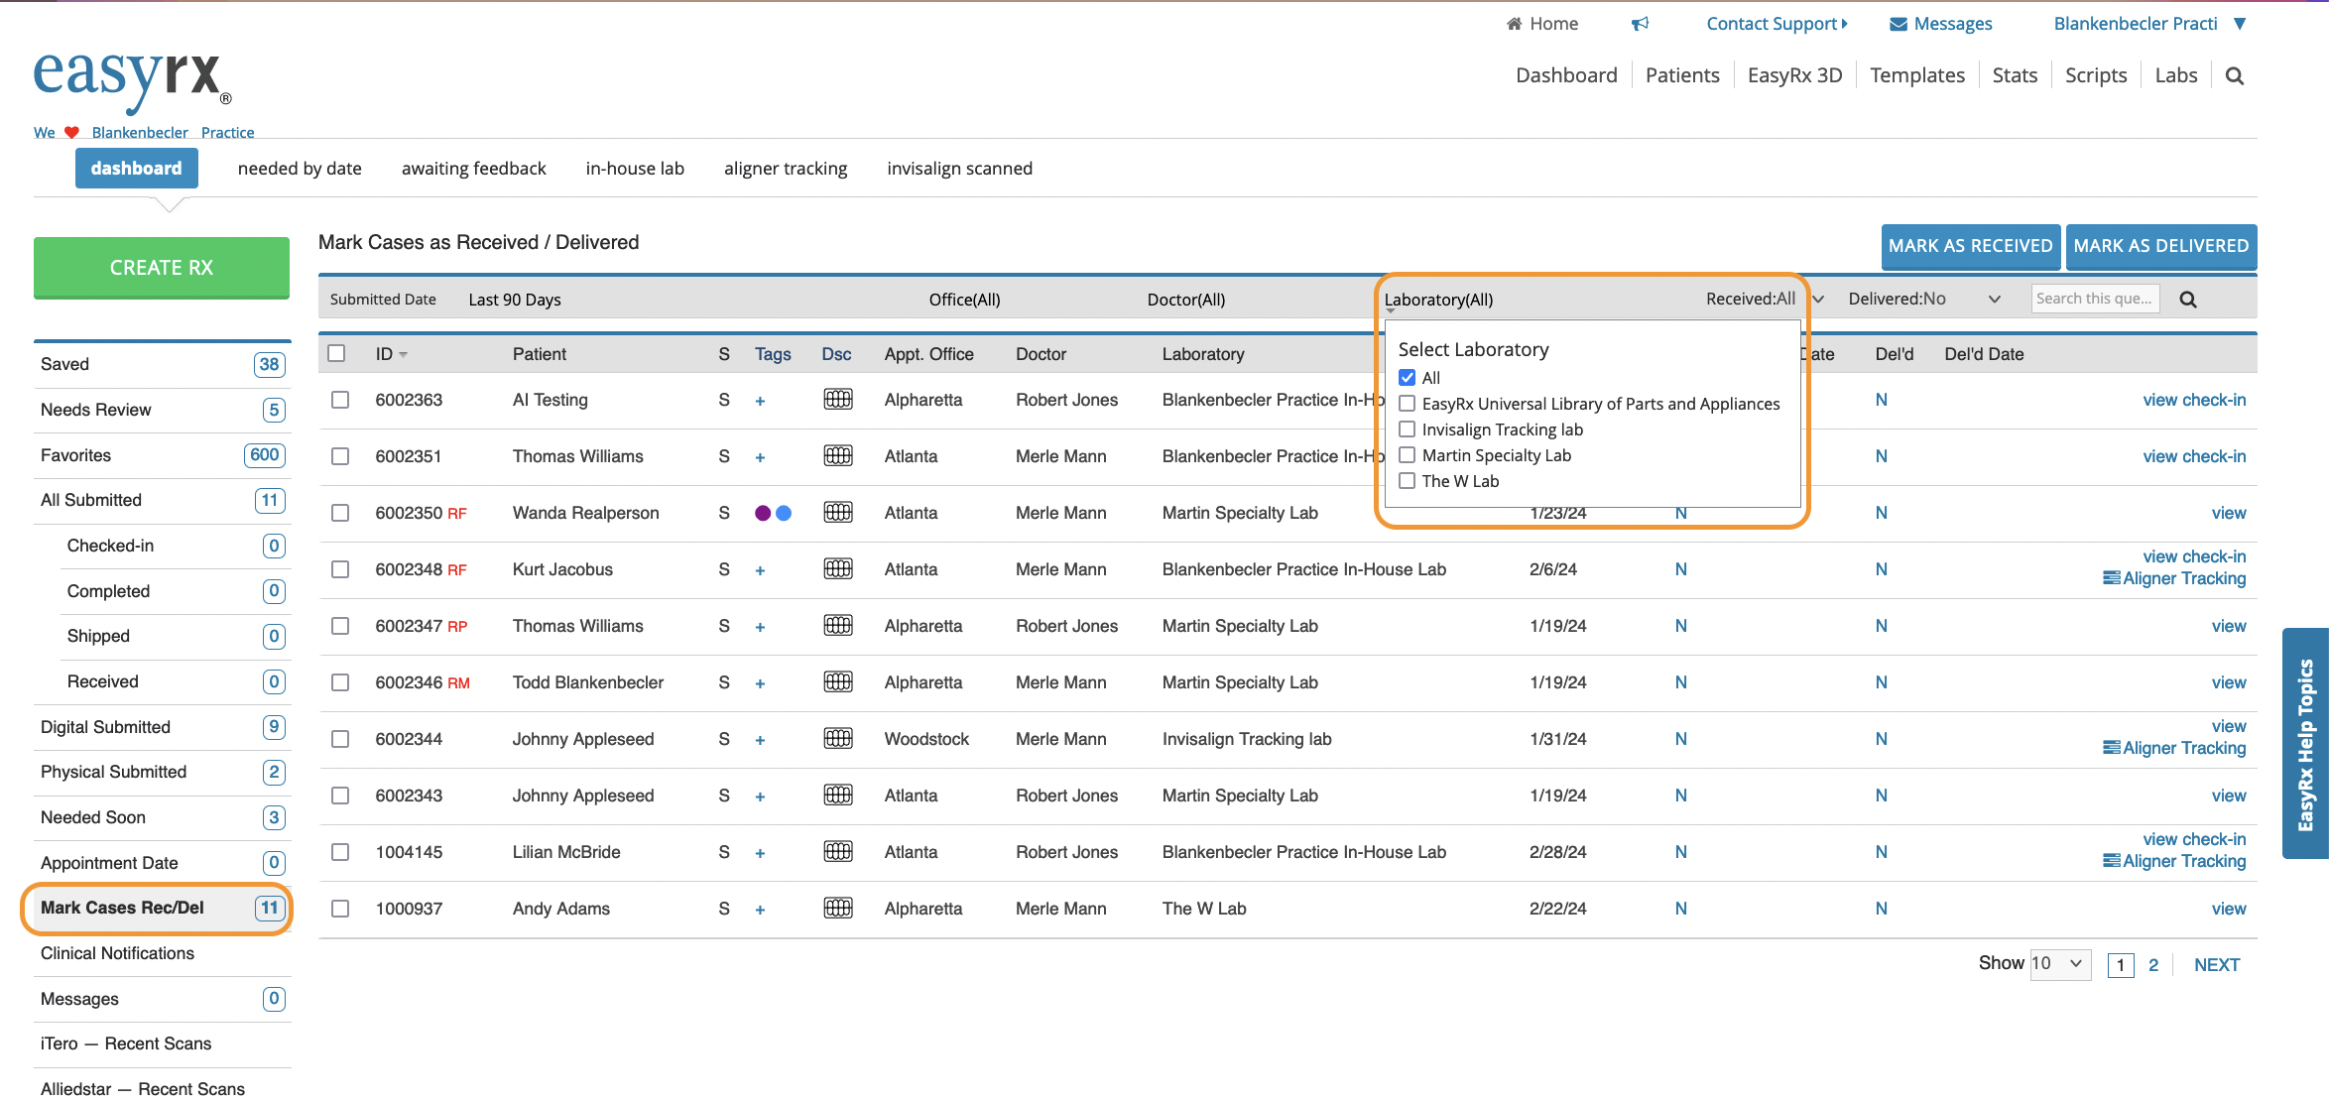Toggle the select-all header checkbox
The height and width of the screenshot is (1103, 2329).
tap(337, 354)
